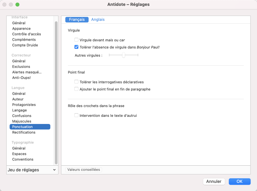The image size is (257, 191).
Task: Open Apparence settings in the sidebar
Action: 21,29
